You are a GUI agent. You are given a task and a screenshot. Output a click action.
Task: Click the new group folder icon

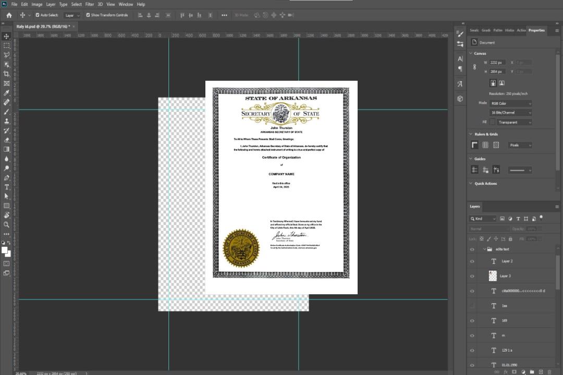(x=532, y=372)
